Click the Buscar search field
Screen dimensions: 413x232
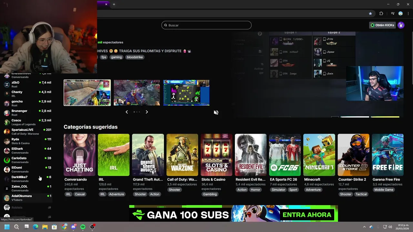tap(206, 25)
